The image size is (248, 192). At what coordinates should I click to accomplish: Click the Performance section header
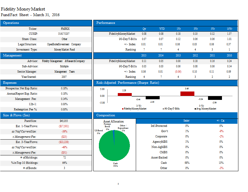pyautogui.click(x=166, y=23)
